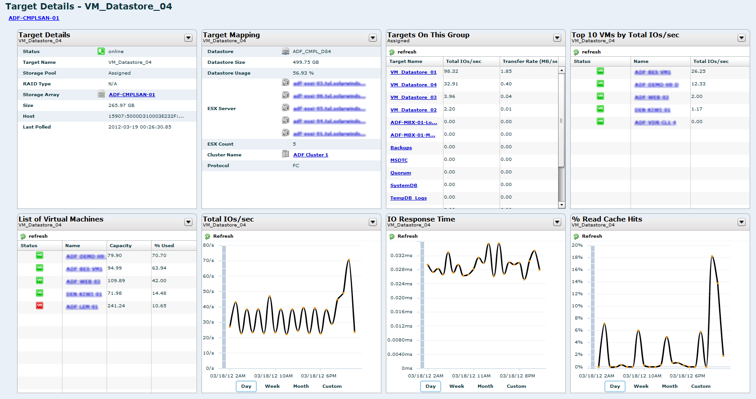Open VM_Datastore_01 target link
This screenshot has width=756, height=399.
tap(413, 72)
